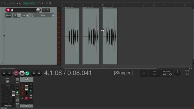The height and width of the screenshot is (109, 194).
Task: Save project toolbar icon
Action: [8, 3]
